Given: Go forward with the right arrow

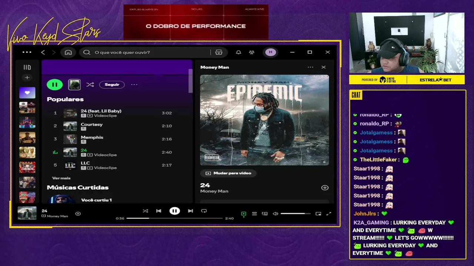Looking at the screenshot, I should point(54,52).
